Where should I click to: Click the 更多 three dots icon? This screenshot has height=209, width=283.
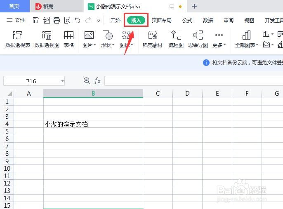tap(219, 35)
